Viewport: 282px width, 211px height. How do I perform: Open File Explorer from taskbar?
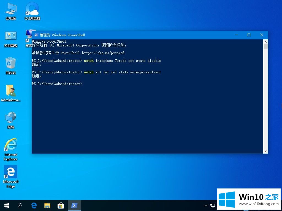click(x=47, y=206)
